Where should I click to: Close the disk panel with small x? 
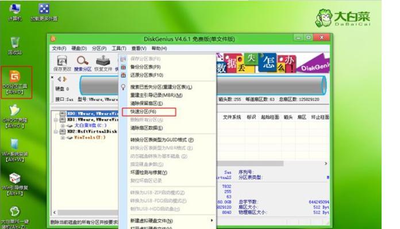coord(52,77)
